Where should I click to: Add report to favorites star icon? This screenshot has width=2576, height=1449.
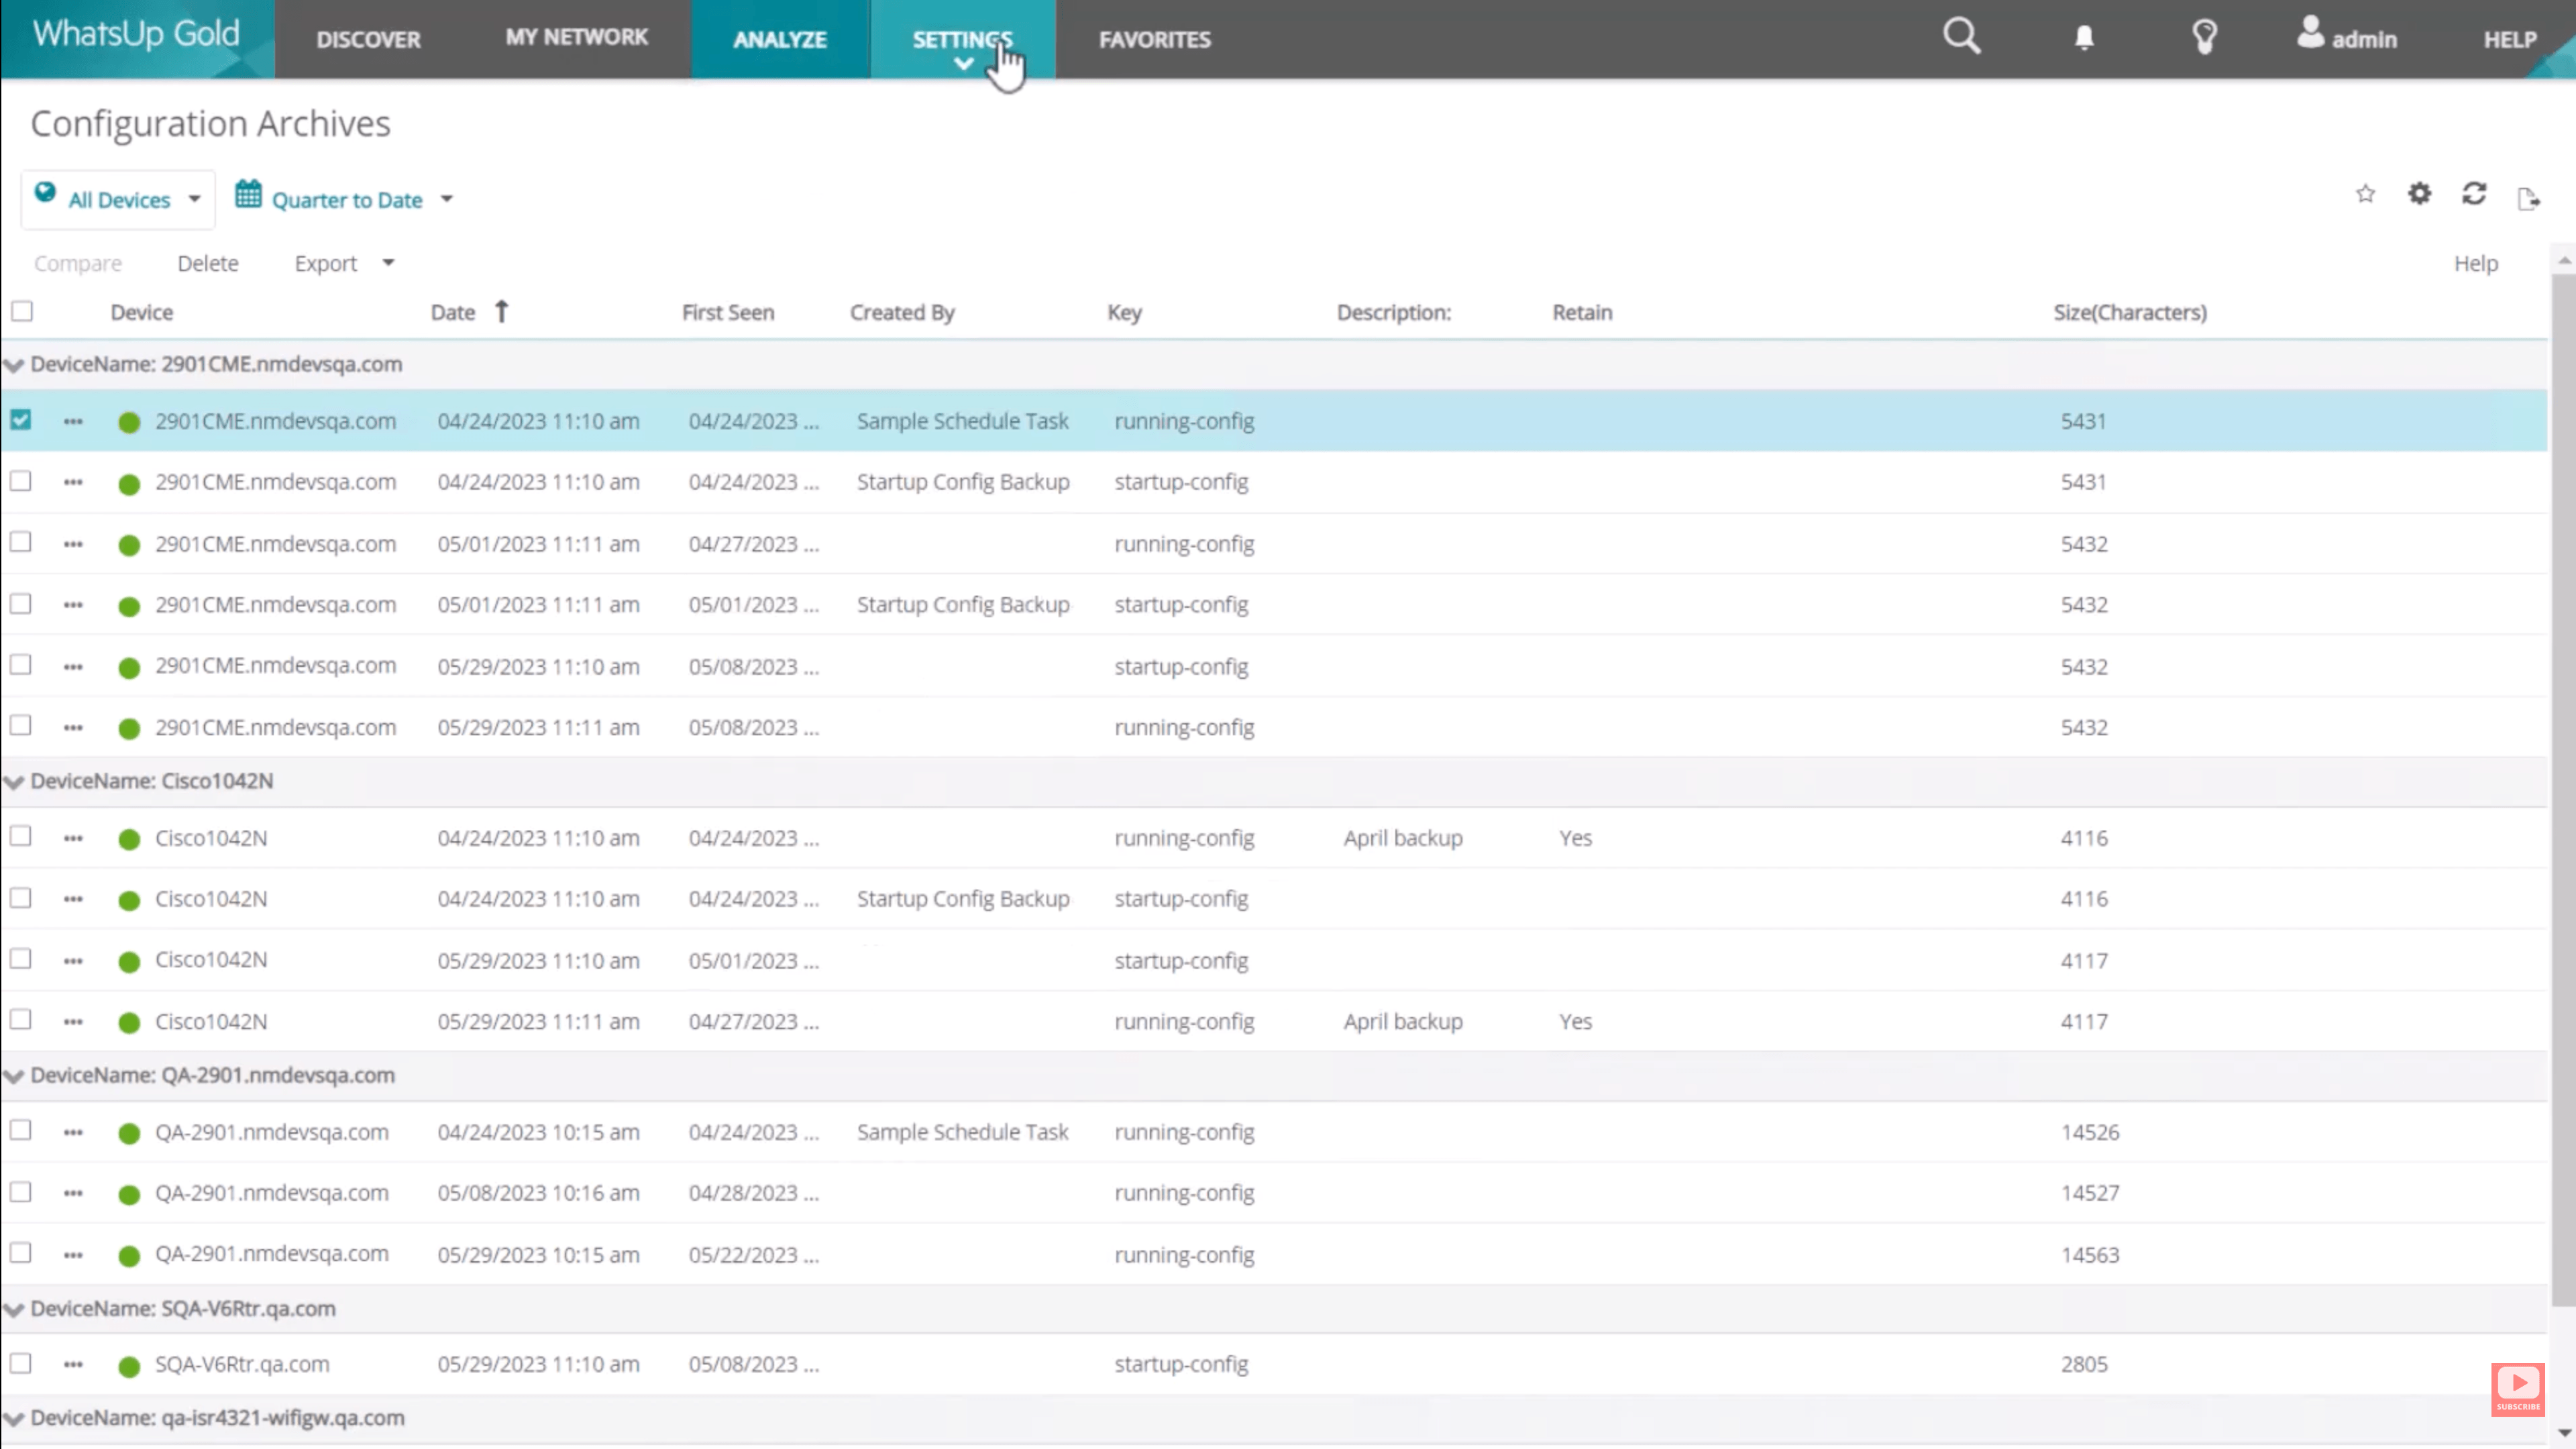pyautogui.click(x=2365, y=194)
